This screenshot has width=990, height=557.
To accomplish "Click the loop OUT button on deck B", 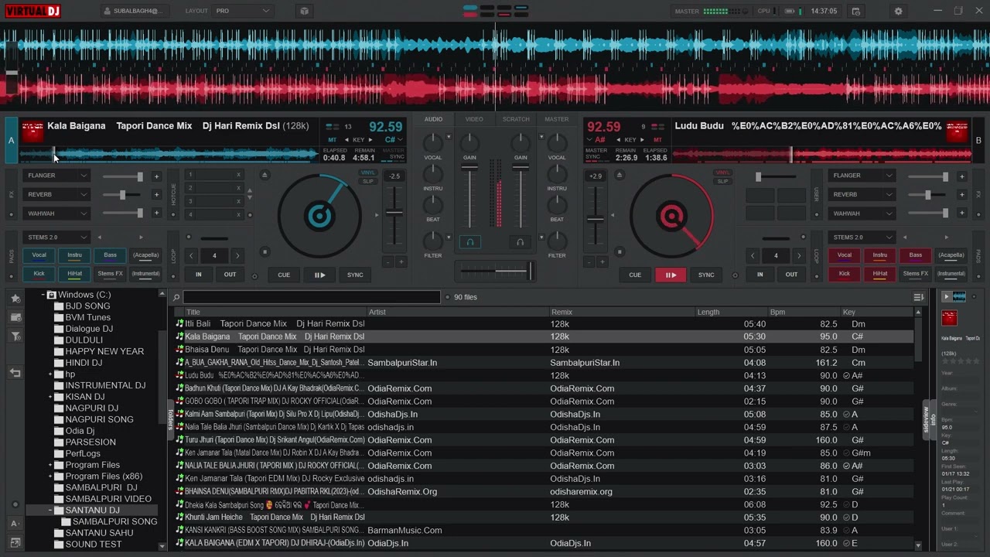I will click(x=791, y=275).
